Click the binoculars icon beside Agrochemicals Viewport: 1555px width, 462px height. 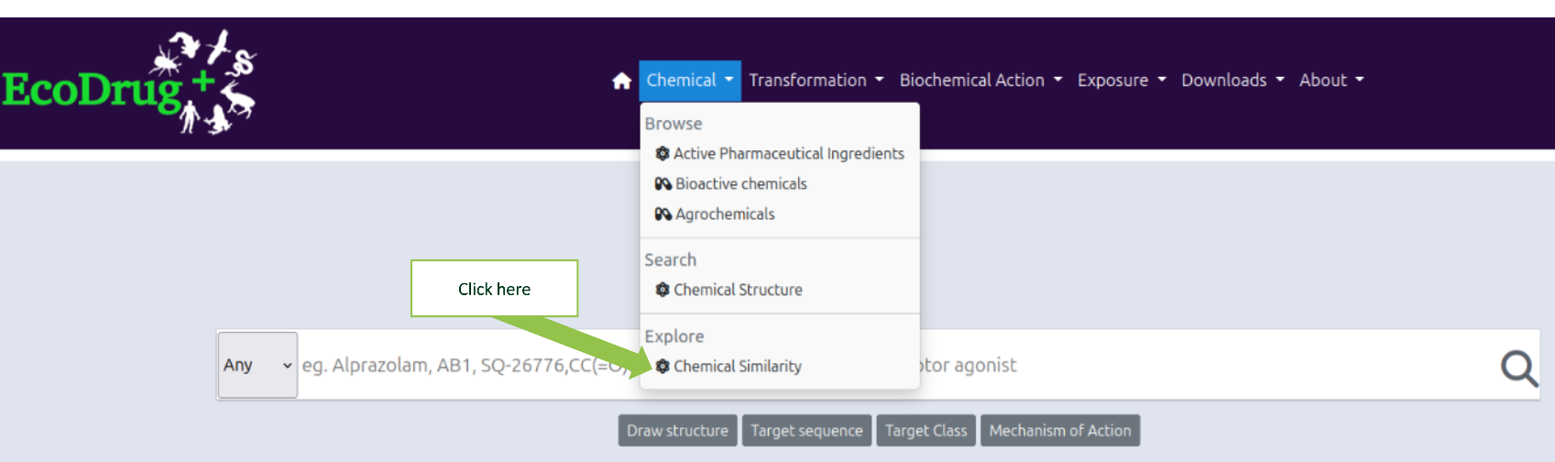click(663, 214)
